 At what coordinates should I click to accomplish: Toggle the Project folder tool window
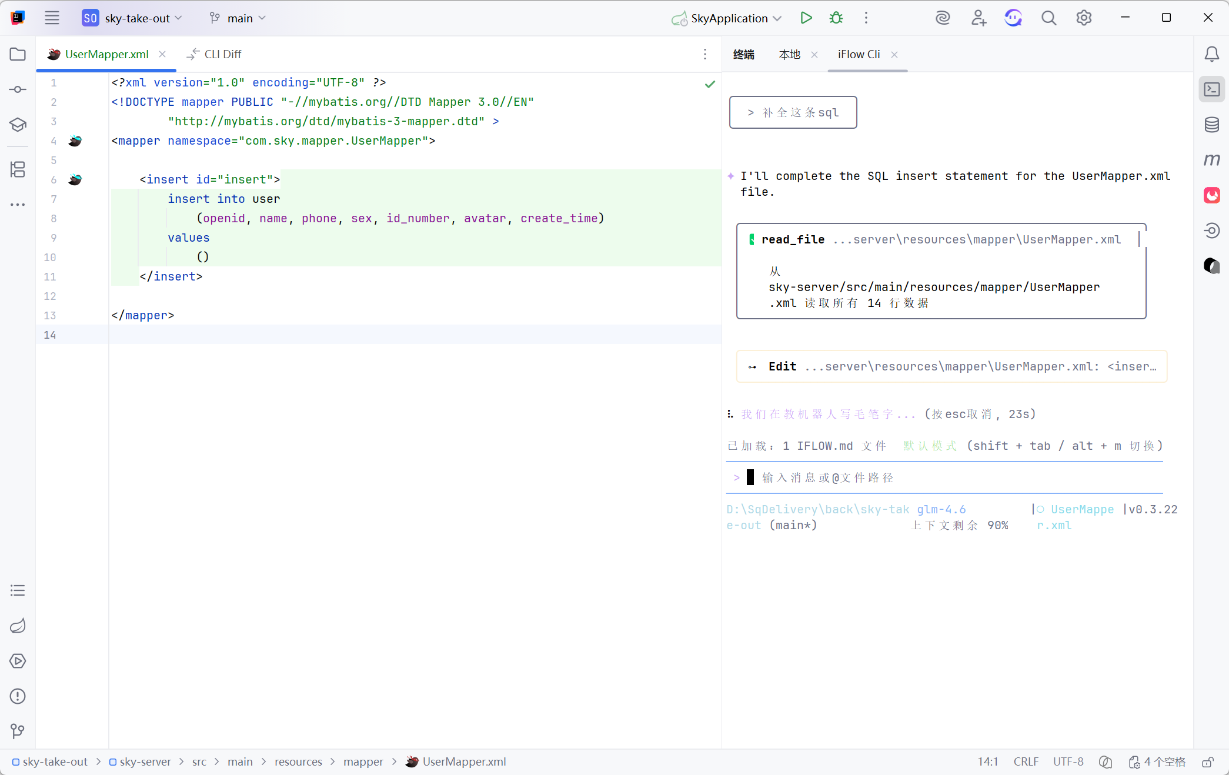click(x=18, y=54)
